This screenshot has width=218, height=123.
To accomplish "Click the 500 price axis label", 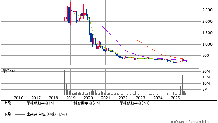I will [x=206, y=56].
